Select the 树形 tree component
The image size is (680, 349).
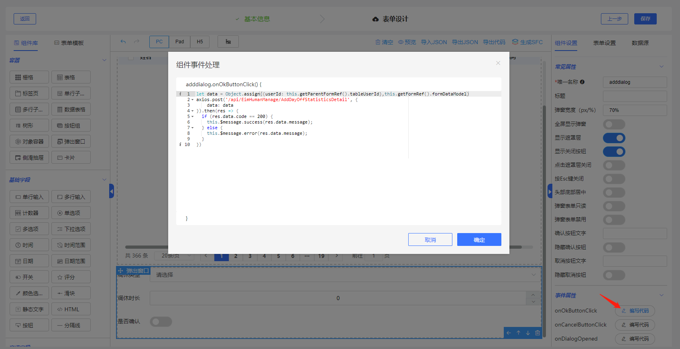coord(29,125)
